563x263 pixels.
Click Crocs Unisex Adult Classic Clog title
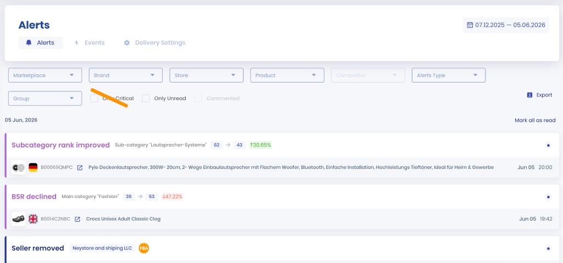pyautogui.click(x=123, y=219)
